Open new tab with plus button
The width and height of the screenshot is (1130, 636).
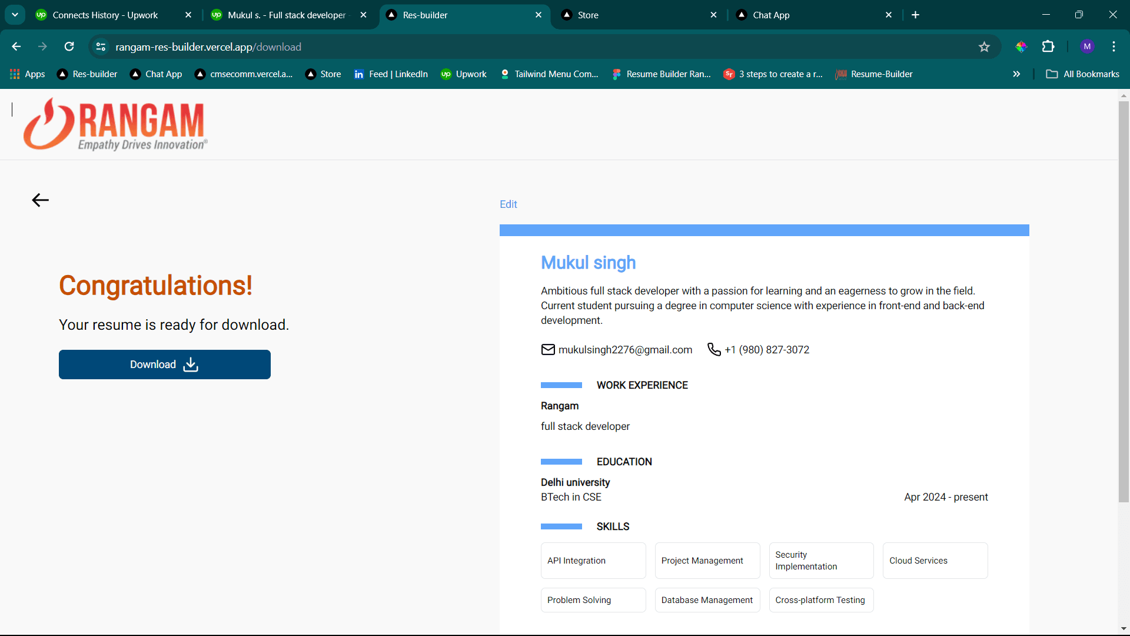pos(915,15)
